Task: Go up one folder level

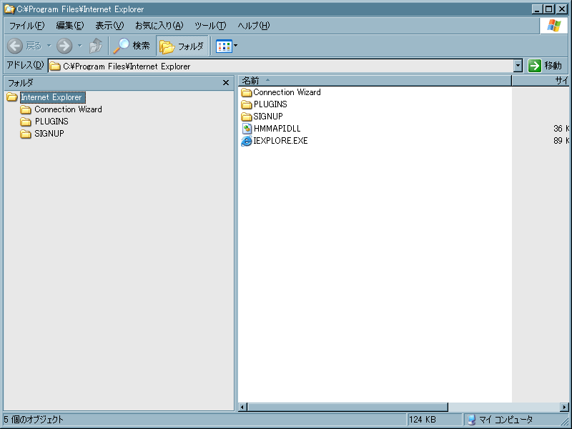Action: coord(96,46)
